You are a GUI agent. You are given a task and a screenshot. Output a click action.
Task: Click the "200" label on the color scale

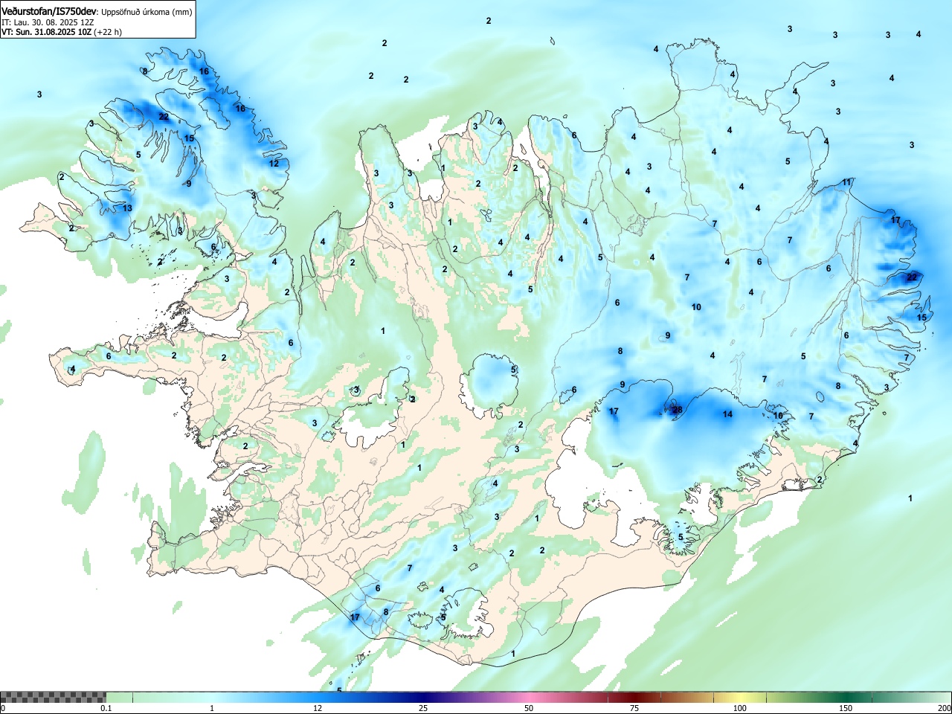944,708
